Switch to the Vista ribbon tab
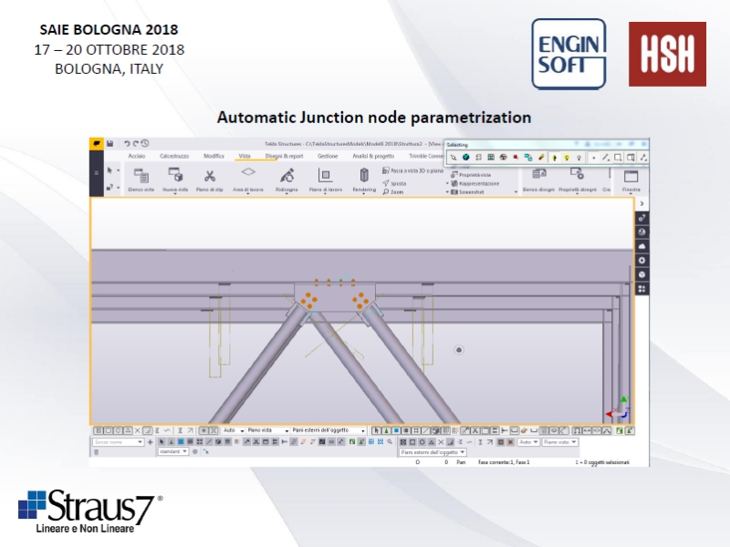This screenshot has width=730, height=547. (x=245, y=156)
